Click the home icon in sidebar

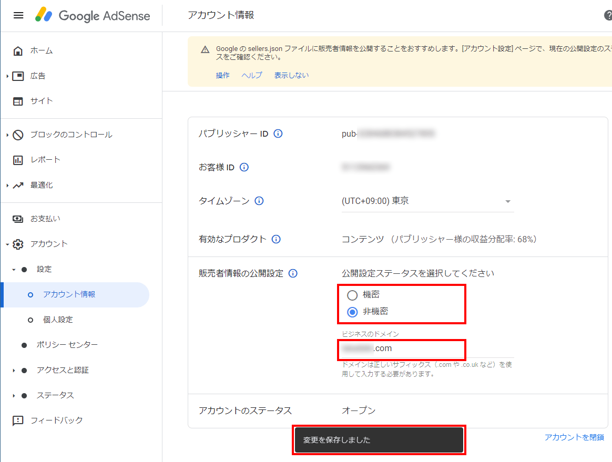[18, 51]
